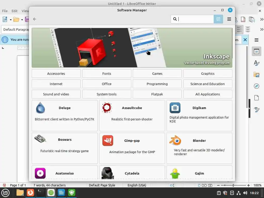Click the Gajim icon
The width and height of the screenshot is (264, 198).
click(175, 174)
